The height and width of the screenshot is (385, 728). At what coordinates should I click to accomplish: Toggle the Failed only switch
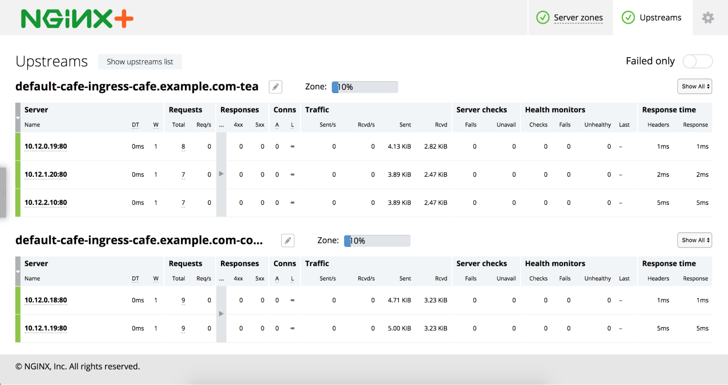[x=697, y=61]
